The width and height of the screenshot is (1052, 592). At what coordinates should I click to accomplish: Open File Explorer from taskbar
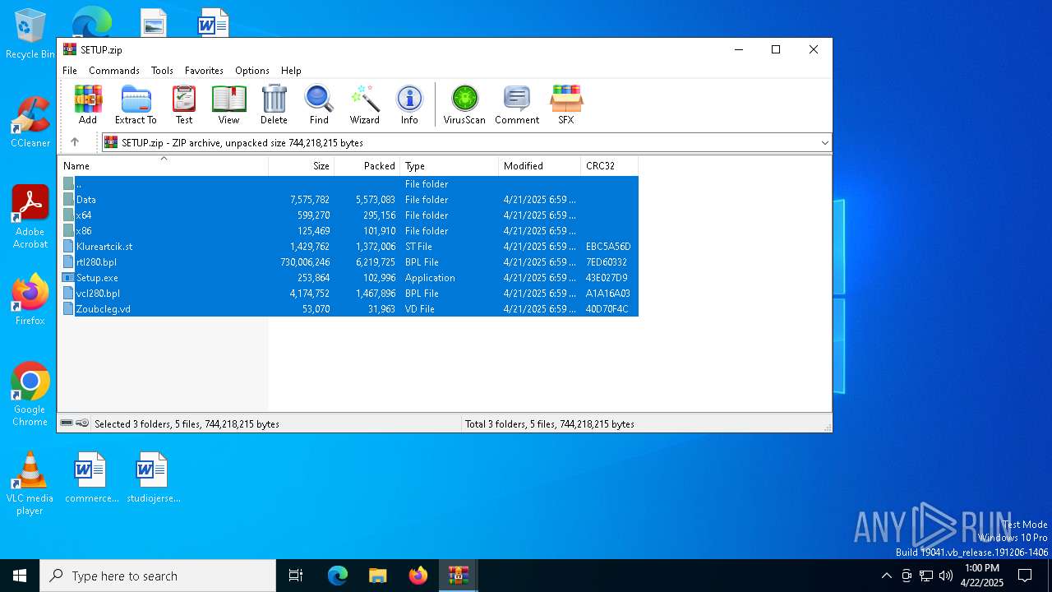coord(377,576)
